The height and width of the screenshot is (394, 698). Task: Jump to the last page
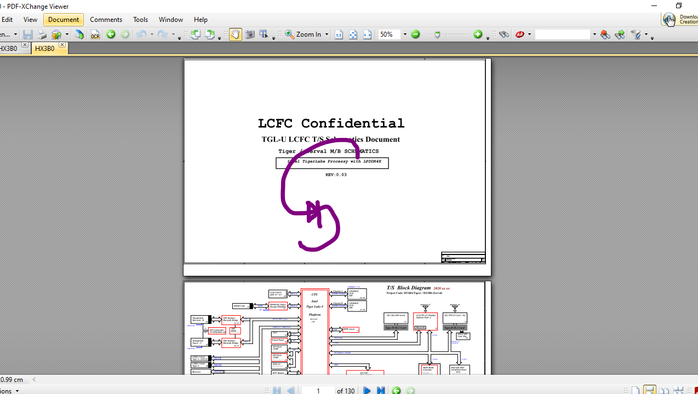click(x=381, y=390)
